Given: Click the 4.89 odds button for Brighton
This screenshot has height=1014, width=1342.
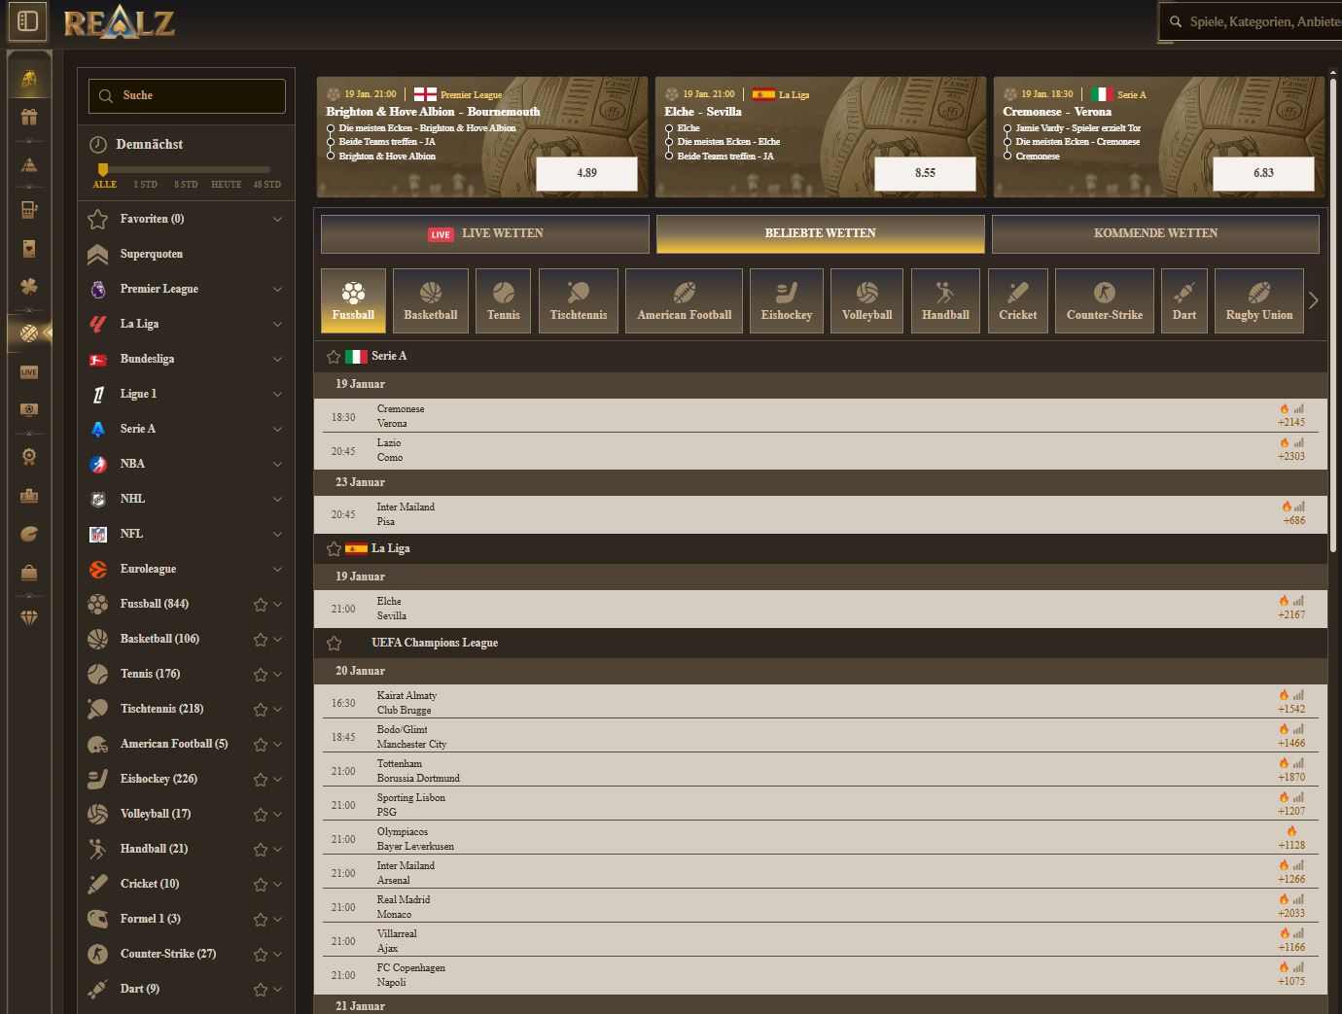Looking at the screenshot, I should pos(585,173).
